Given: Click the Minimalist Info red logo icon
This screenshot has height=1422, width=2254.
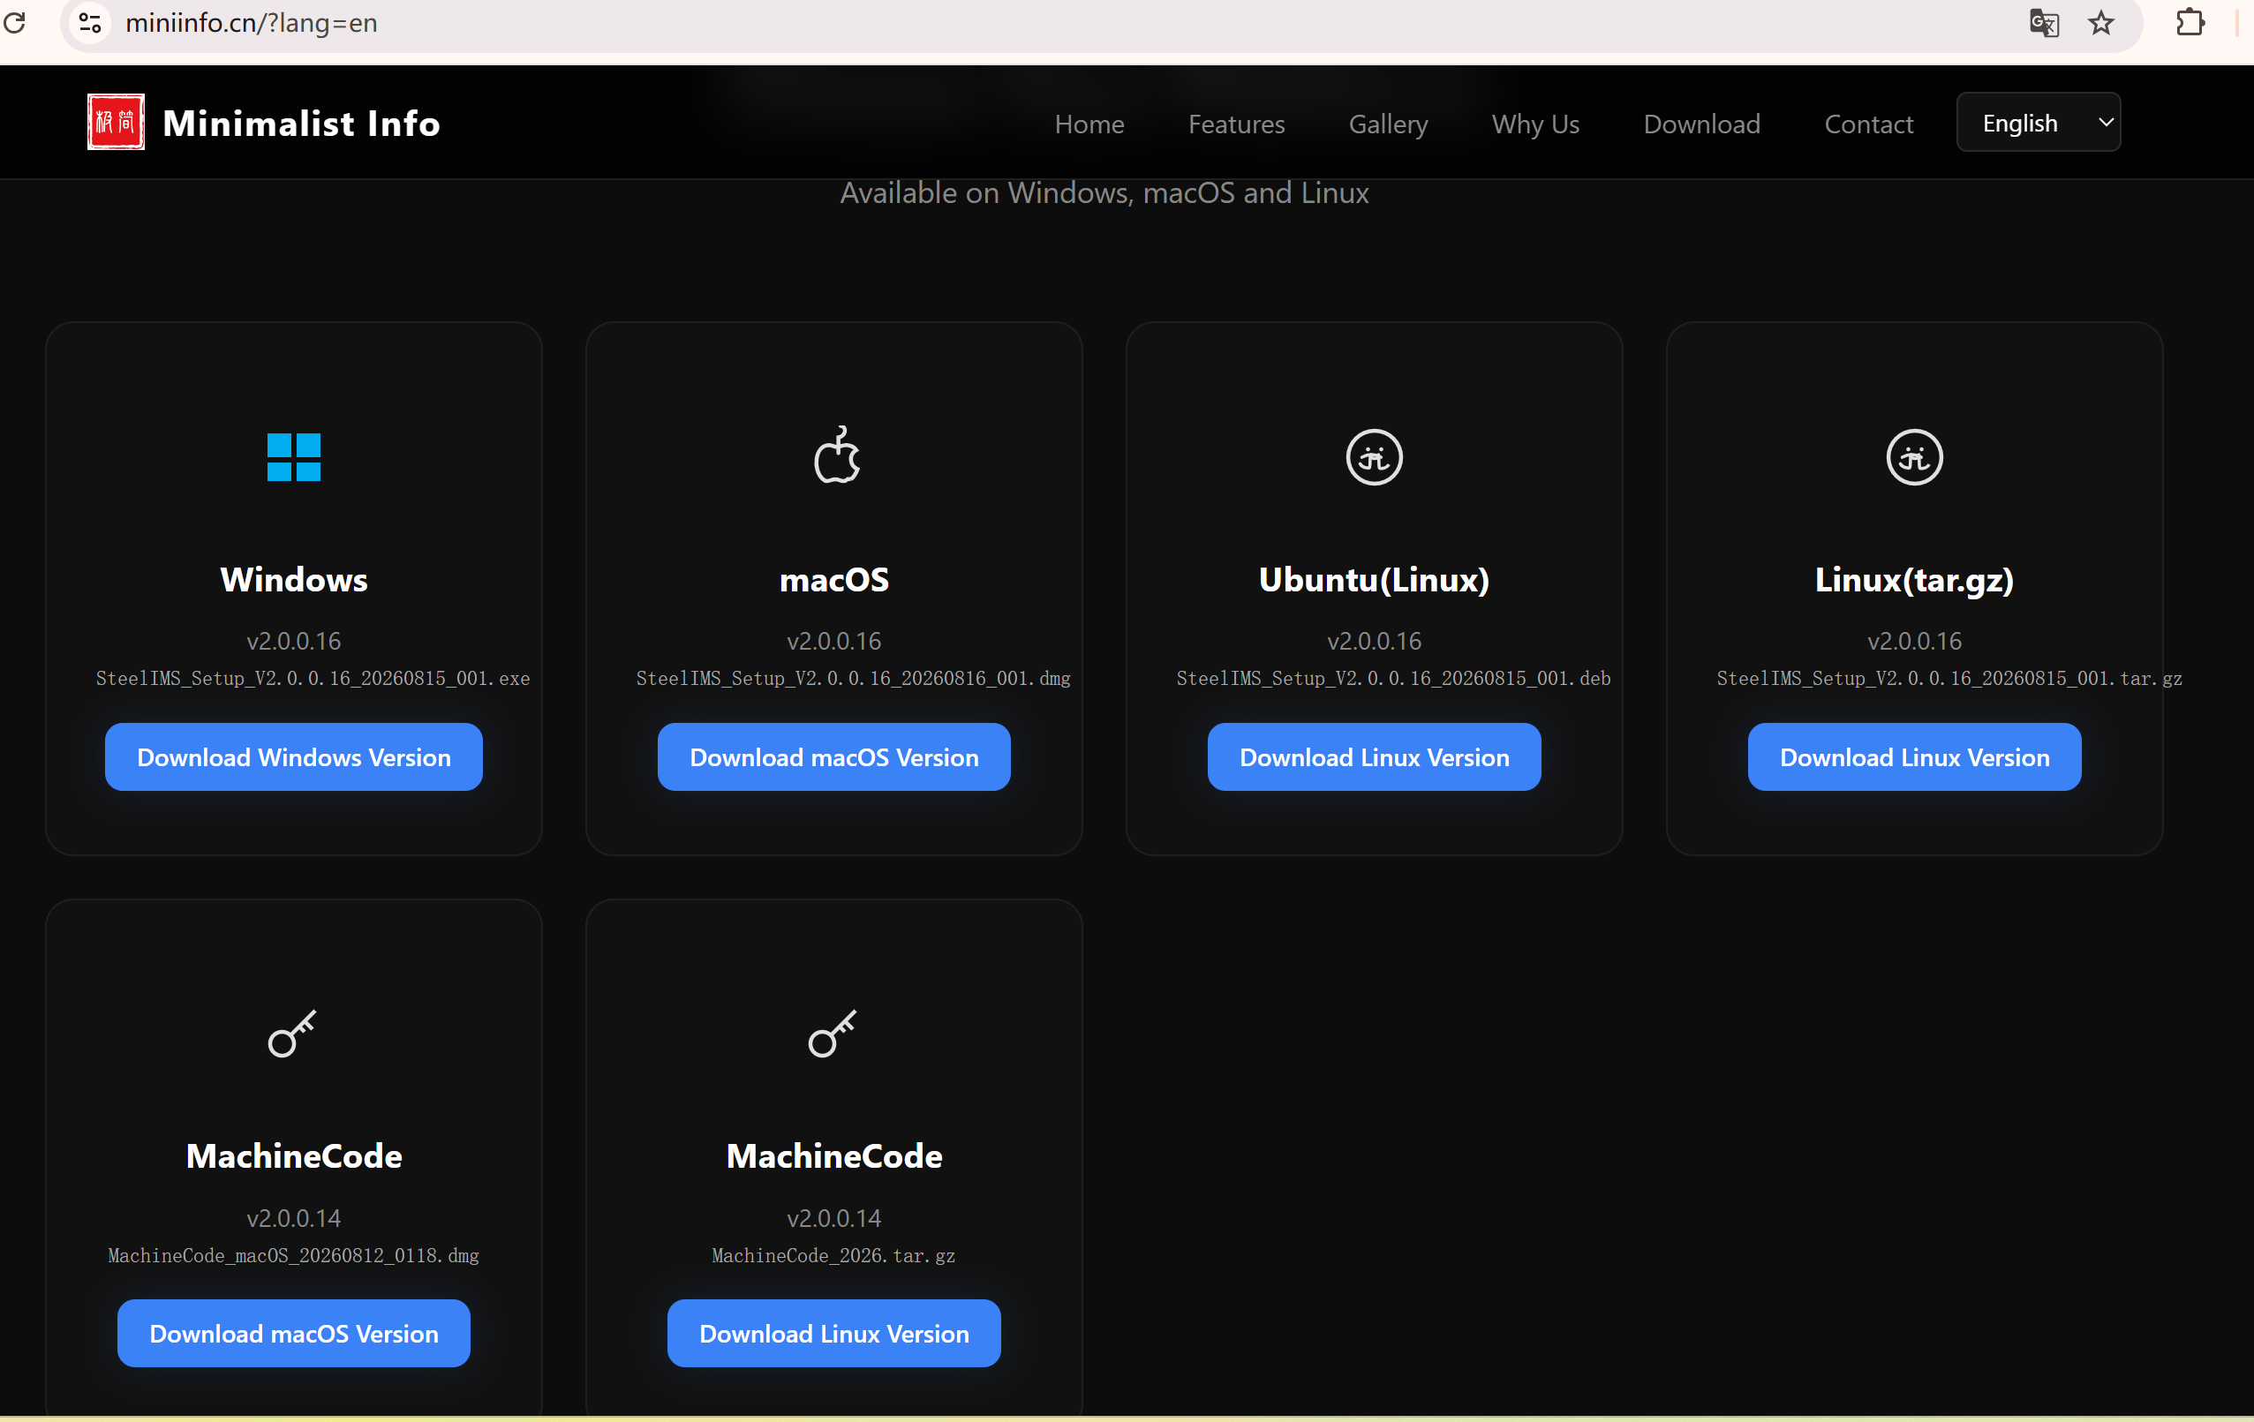Looking at the screenshot, I should (x=116, y=123).
